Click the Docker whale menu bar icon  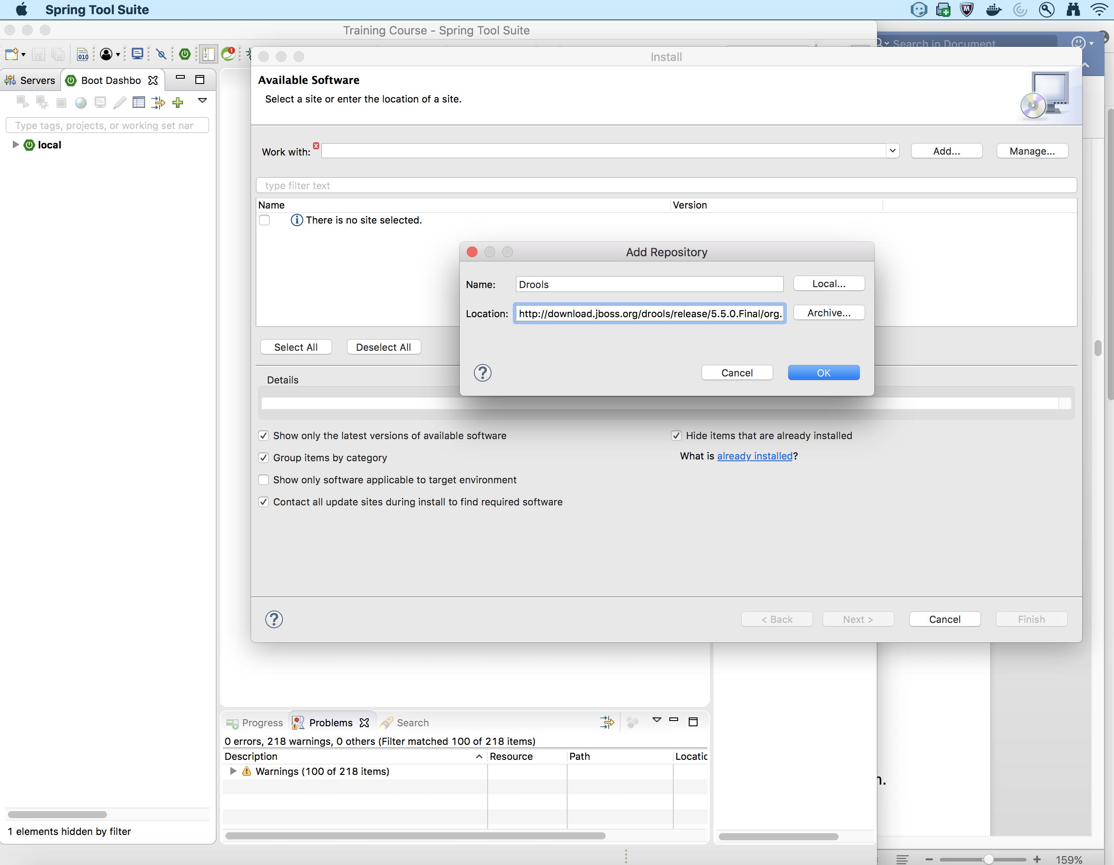[x=993, y=10]
